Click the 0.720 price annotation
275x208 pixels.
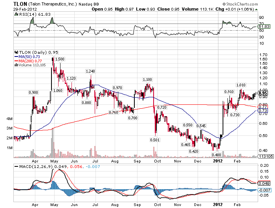tap(162, 107)
